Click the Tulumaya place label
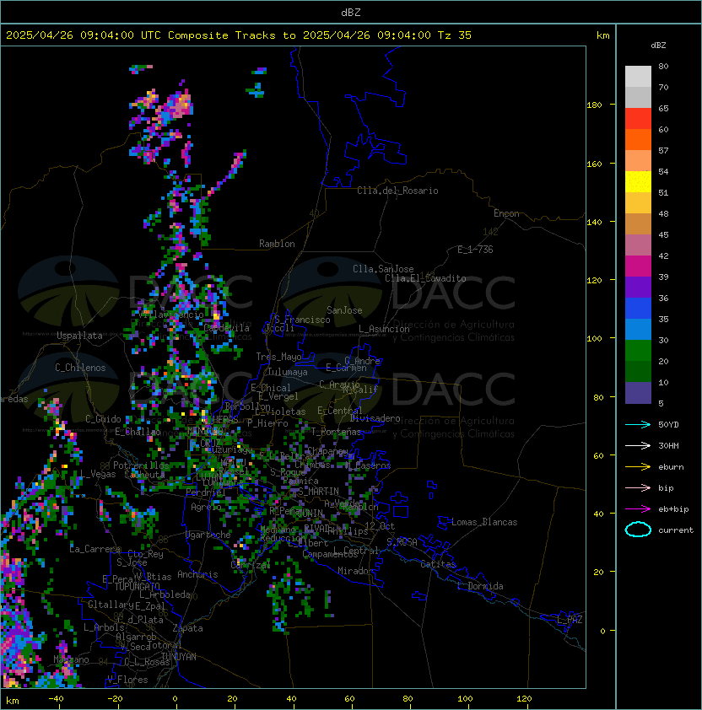Screen dimensions: 702x710 click(x=288, y=372)
